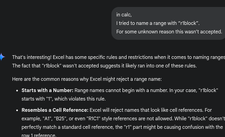Click the "B25" example text
The width and height of the screenshot is (225, 137).
[x=60, y=118]
